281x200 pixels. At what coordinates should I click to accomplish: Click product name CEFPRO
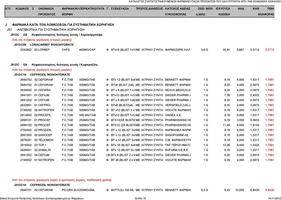[x=44, y=105]
